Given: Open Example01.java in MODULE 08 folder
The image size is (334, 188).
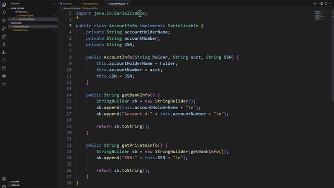Looking at the screenshot, I should (21, 30).
